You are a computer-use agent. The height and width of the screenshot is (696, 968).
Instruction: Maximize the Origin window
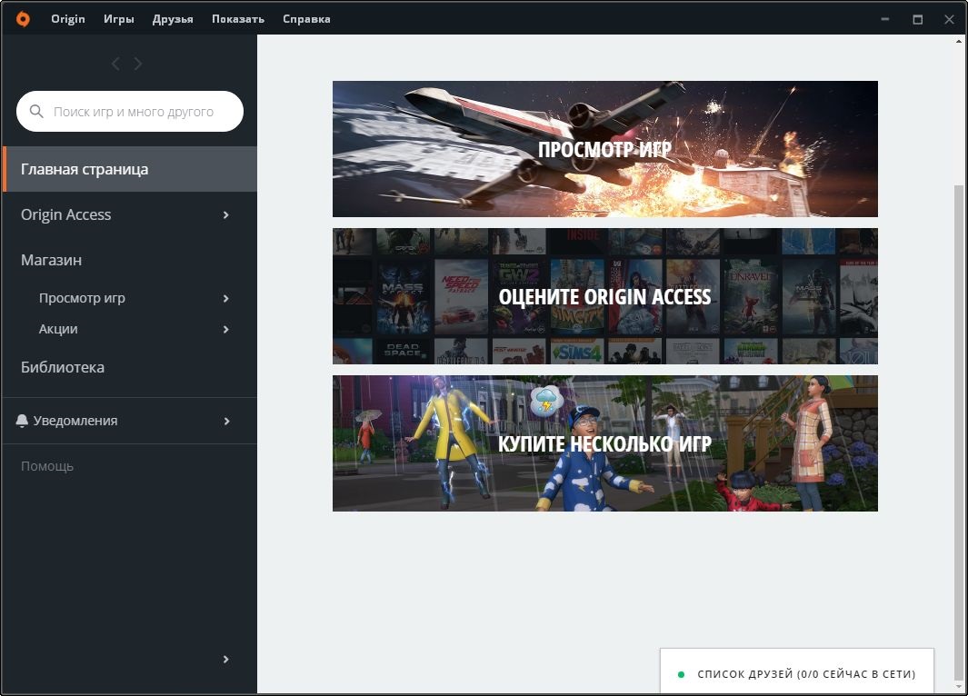pos(917,19)
